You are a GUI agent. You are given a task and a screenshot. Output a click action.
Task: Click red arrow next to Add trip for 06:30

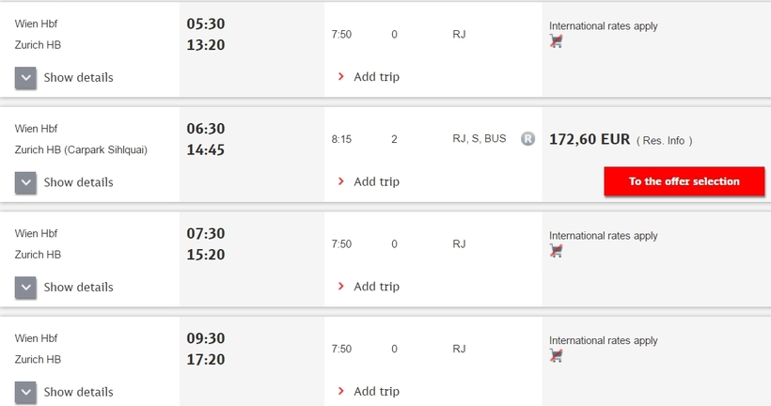coord(340,181)
